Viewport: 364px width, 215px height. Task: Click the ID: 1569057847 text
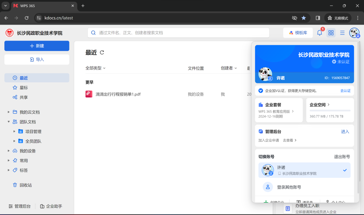[337, 78]
